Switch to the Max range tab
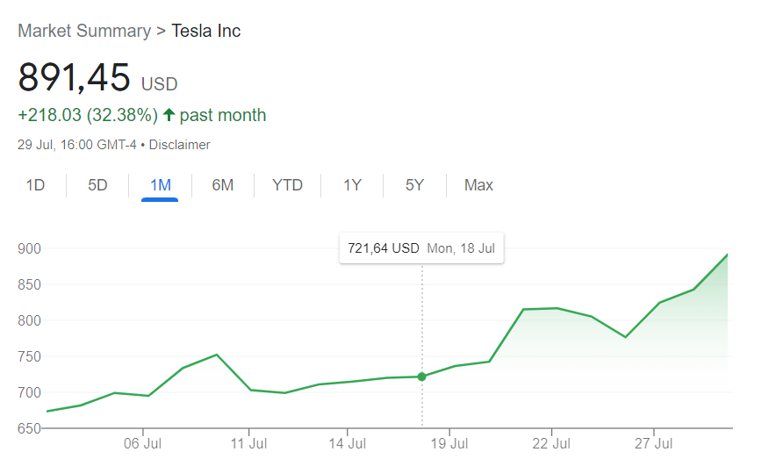776x459 pixels. pos(478,185)
